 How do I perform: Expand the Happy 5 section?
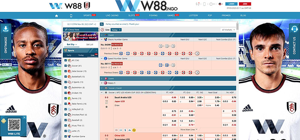[x=102, y=83]
